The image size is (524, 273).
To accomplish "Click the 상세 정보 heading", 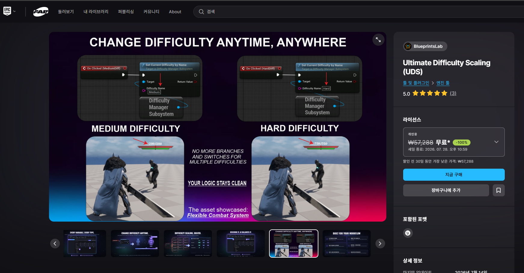I will pos(413,261).
